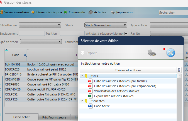Image resolution: width=188 pixels, height=121 pixels.
Task: Click the Emplacement input field
Action: [32, 33]
